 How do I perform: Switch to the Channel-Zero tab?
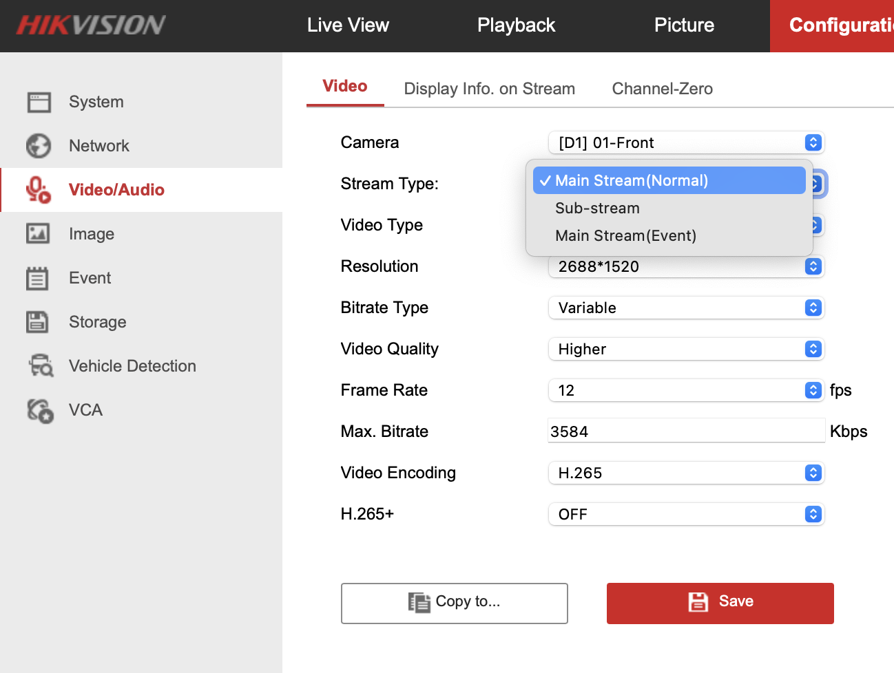click(662, 88)
